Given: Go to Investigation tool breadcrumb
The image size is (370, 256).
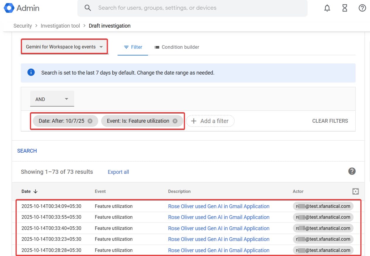Looking at the screenshot, I should (x=60, y=26).
